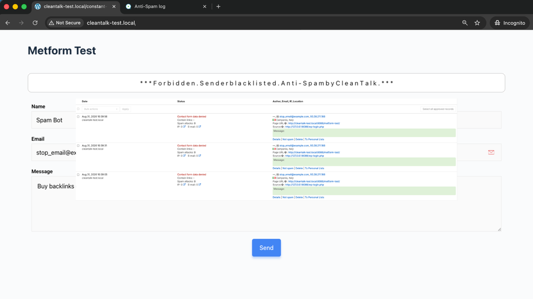Click the Page URL help icon in 10:39:31 row
Screen dimensions: 533x299
(286, 153)
